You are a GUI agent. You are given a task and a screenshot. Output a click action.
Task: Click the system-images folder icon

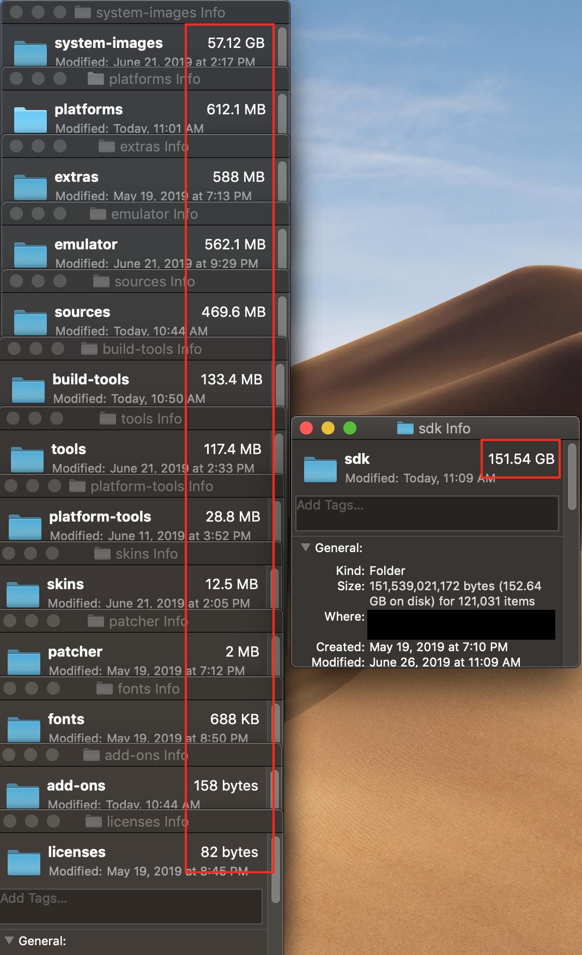click(31, 53)
